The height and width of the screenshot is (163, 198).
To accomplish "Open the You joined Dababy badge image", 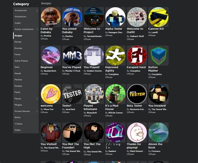I will pyautogui.click(x=72, y=17).
